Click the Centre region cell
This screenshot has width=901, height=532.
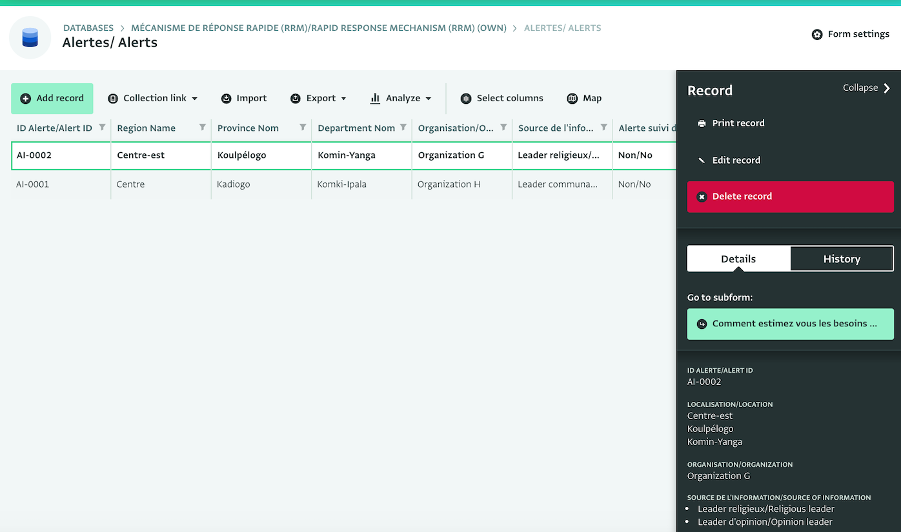tap(161, 184)
